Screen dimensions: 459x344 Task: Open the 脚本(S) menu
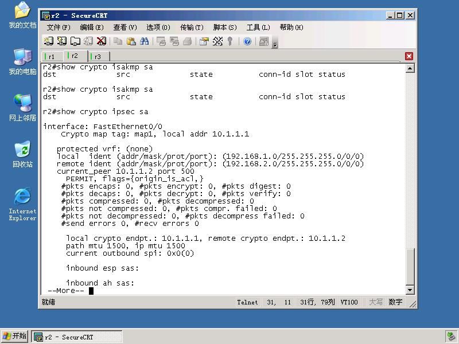tap(225, 28)
